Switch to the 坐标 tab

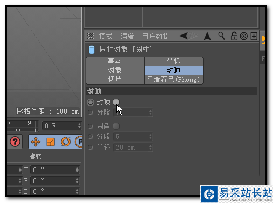[x=174, y=61]
